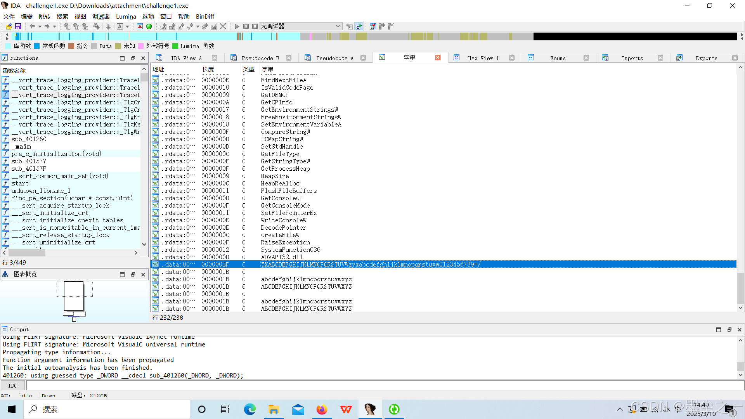The image size is (745, 419).
Task: Click the green circle run icon
Action: click(x=149, y=26)
